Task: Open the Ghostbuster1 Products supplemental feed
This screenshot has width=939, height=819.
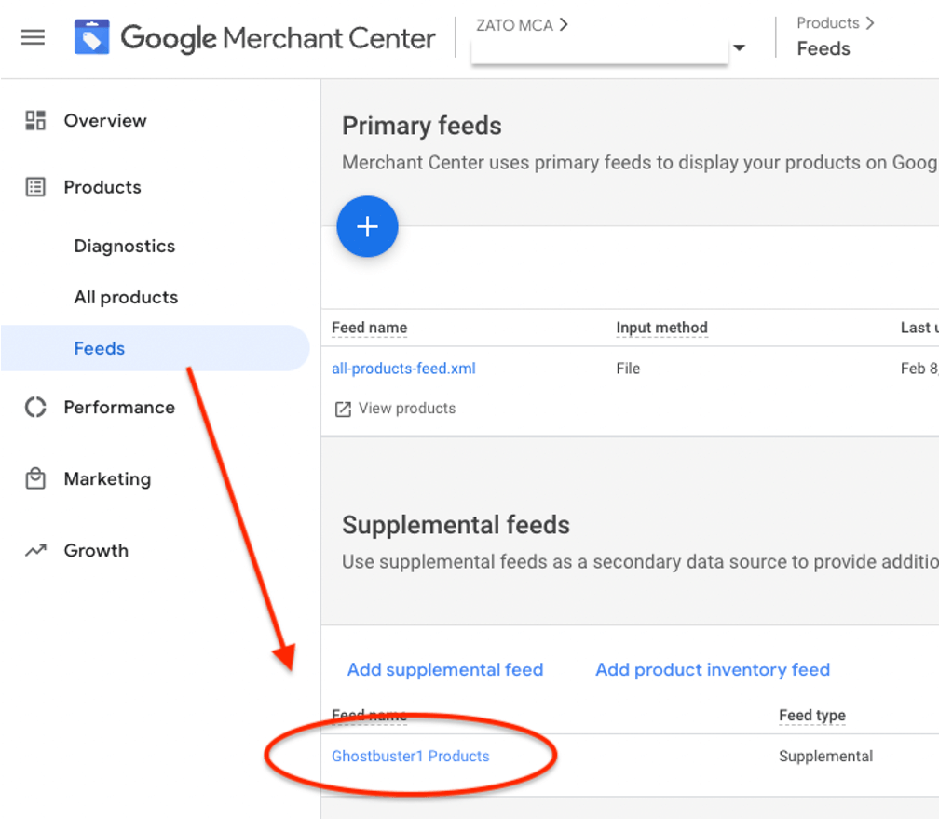Action: point(411,757)
